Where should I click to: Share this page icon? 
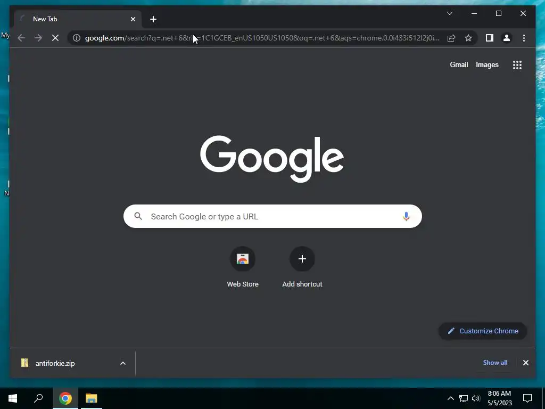(x=451, y=38)
